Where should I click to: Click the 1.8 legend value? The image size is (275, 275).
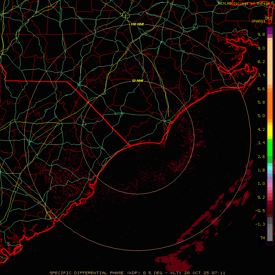(x=261, y=170)
